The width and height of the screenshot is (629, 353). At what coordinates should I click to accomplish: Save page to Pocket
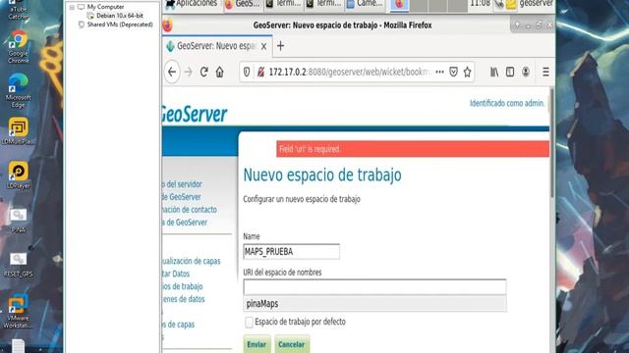[x=453, y=72]
